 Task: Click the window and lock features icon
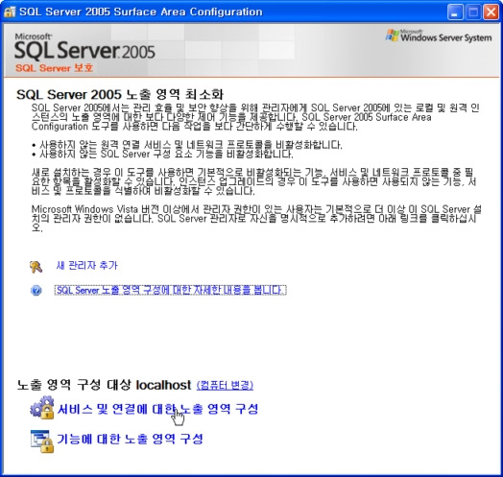pos(42,441)
